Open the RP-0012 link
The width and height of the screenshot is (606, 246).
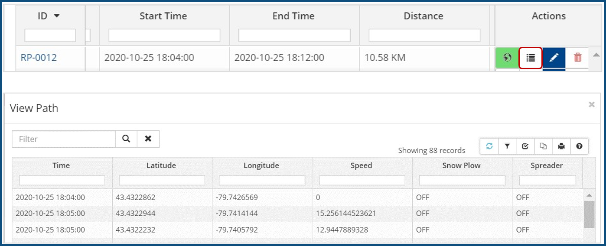point(39,58)
